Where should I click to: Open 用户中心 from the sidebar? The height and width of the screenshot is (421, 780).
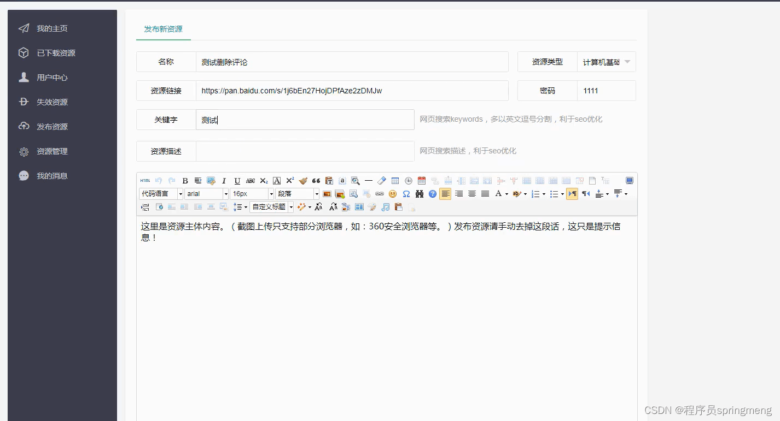52,78
